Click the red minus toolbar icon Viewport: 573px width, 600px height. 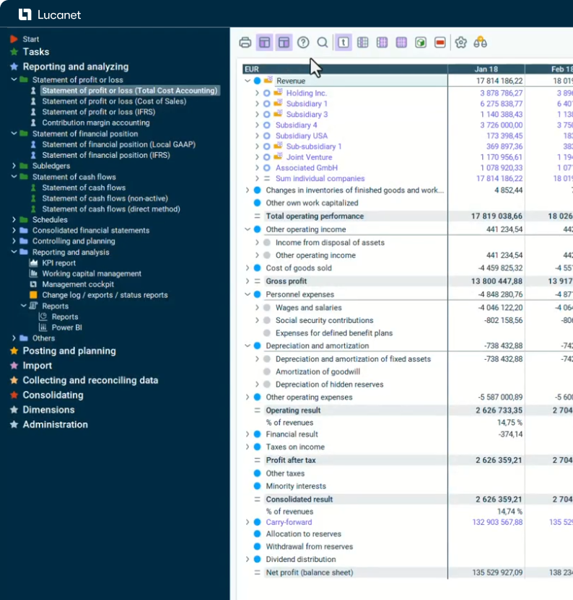click(x=440, y=43)
